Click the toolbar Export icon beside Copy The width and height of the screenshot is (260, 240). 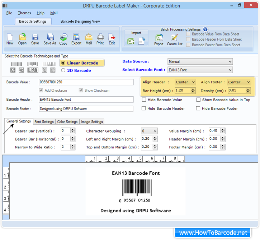click(76, 37)
